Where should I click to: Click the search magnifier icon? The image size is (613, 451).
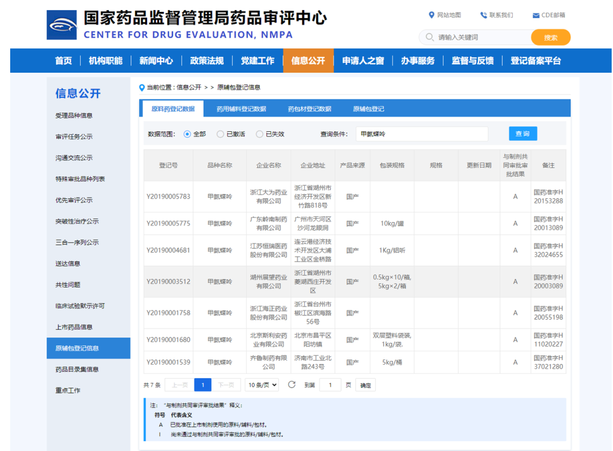point(429,37)
